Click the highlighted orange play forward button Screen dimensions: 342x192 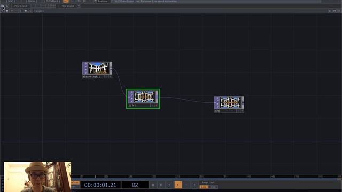(178, 185)
